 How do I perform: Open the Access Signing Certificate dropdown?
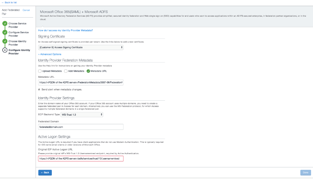pos(80,47)
